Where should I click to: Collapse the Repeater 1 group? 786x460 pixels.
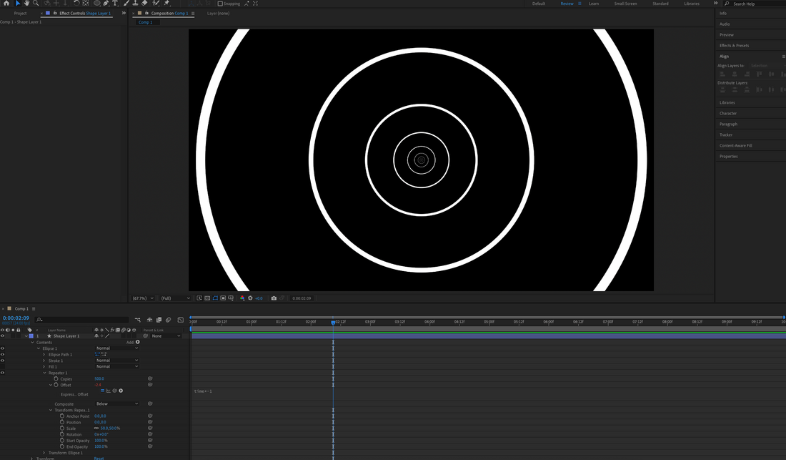(x=44, y=373)
